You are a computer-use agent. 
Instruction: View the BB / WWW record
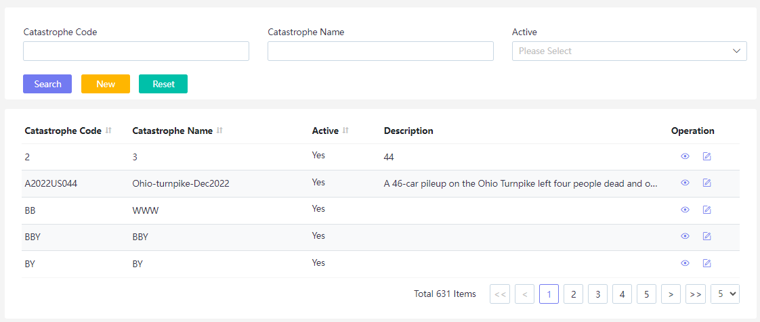coord(685,210)
